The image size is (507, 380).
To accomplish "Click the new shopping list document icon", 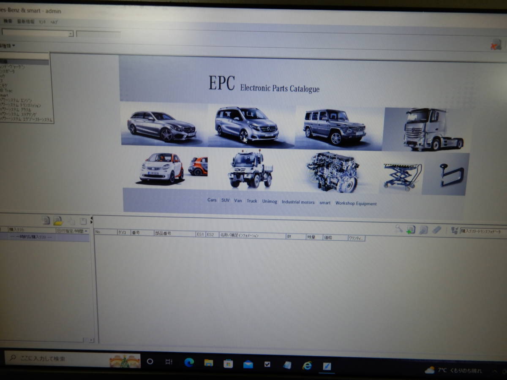I will coord(46,220).
